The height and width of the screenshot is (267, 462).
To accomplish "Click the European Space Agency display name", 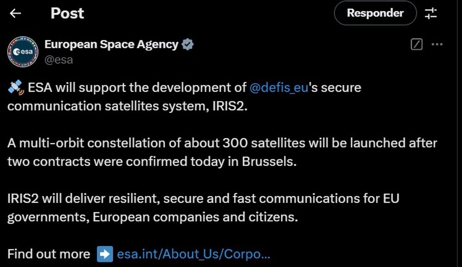I will [111, 45].
